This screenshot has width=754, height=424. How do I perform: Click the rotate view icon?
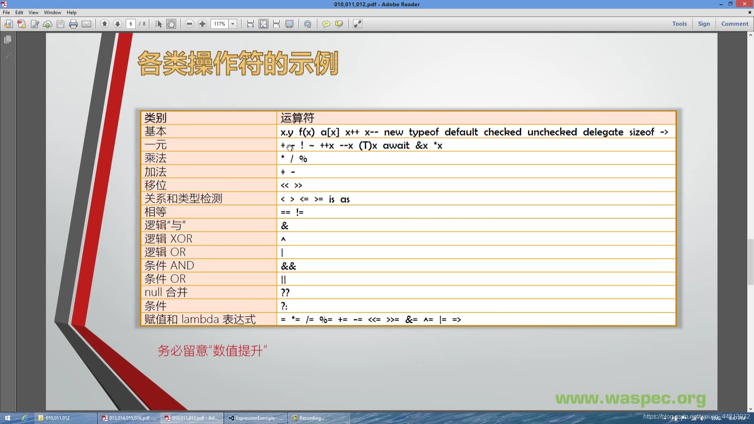click(x=307, y=24)
